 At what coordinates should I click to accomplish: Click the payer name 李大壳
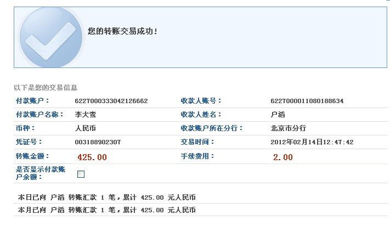tap(86, 115)
